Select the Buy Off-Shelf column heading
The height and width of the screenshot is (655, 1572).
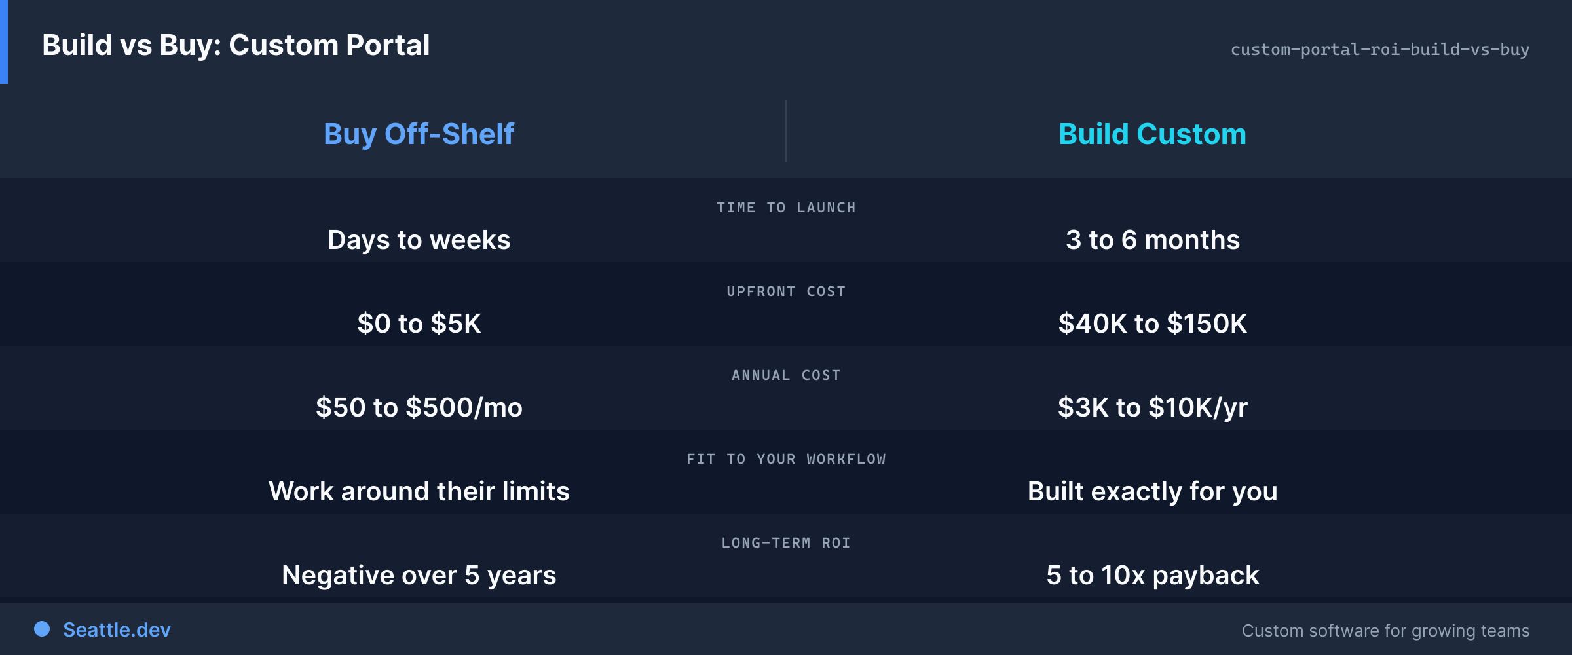[x=419, y=134]
